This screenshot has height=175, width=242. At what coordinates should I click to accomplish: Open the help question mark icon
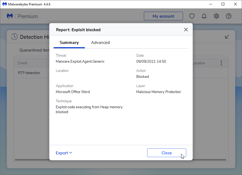[229, 16]
